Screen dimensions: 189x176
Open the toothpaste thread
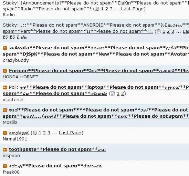coord(57,149)
